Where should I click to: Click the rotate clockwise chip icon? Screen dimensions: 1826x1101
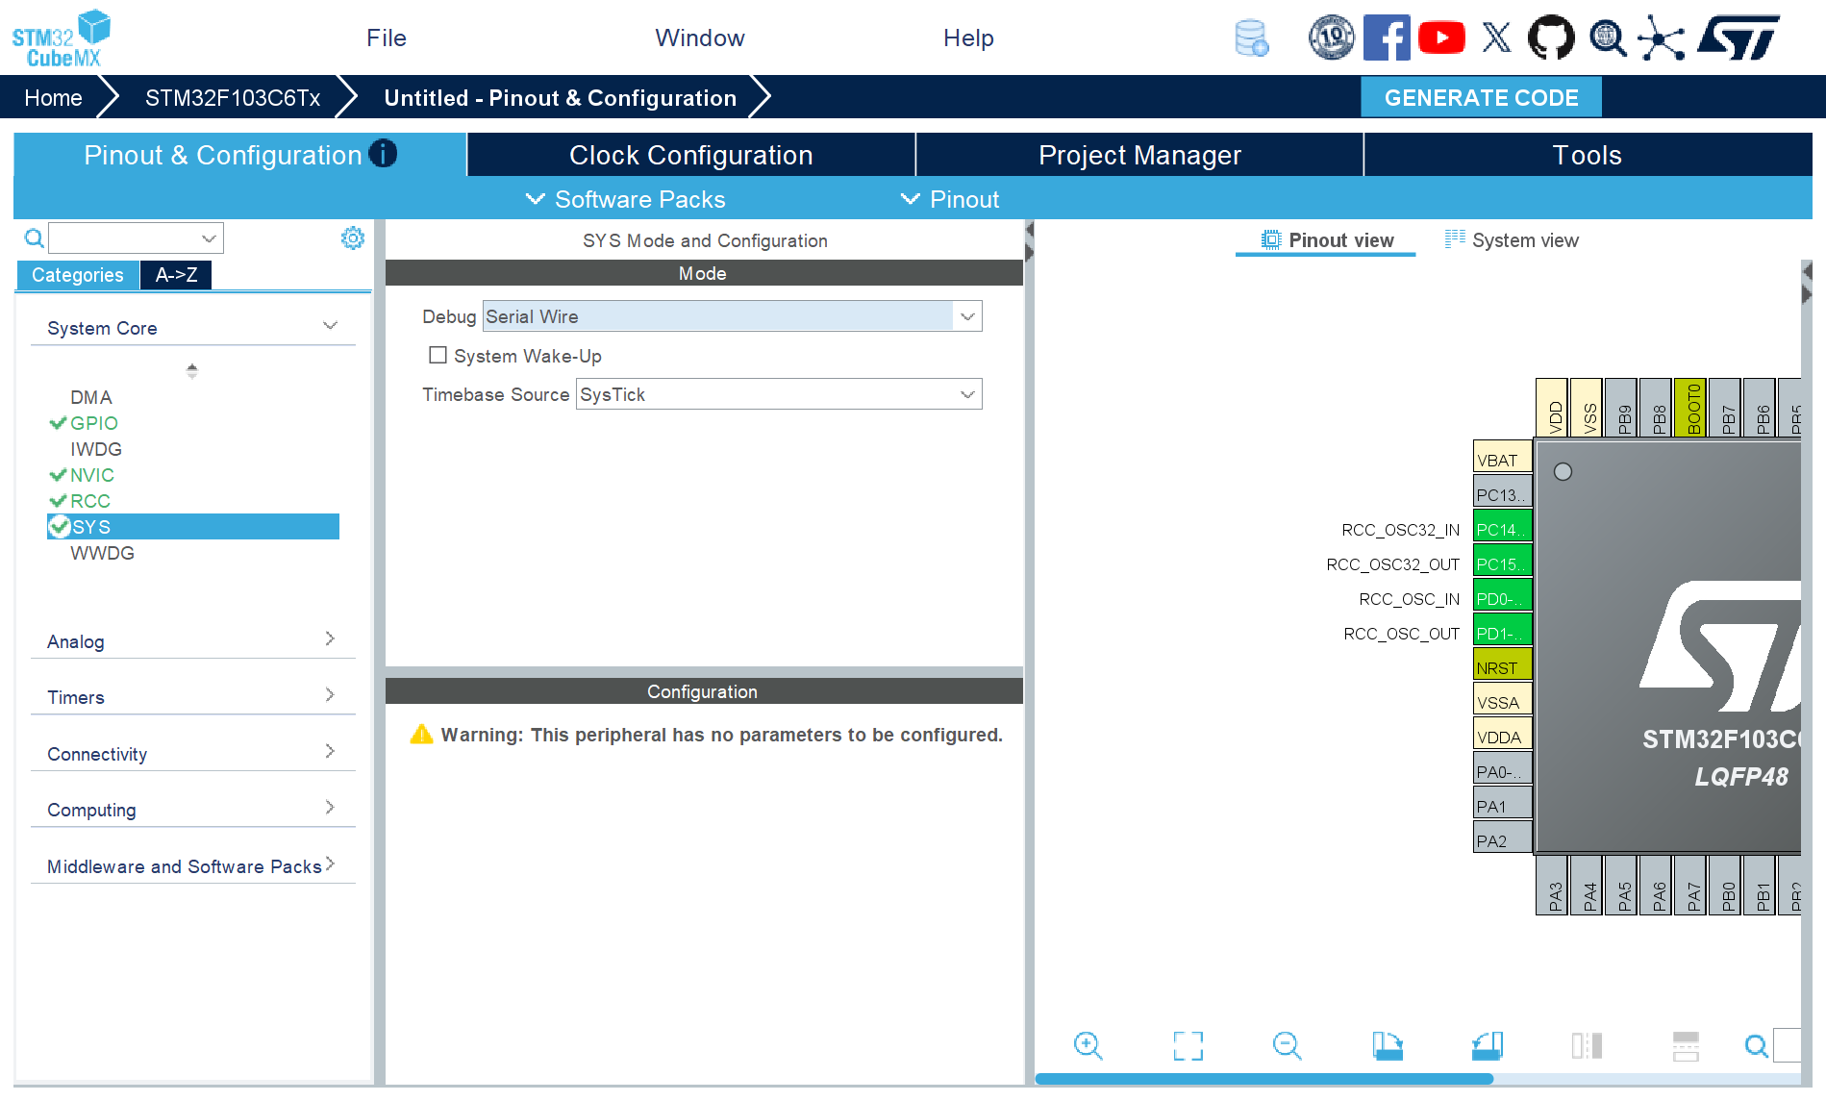click(1388, 1045)
